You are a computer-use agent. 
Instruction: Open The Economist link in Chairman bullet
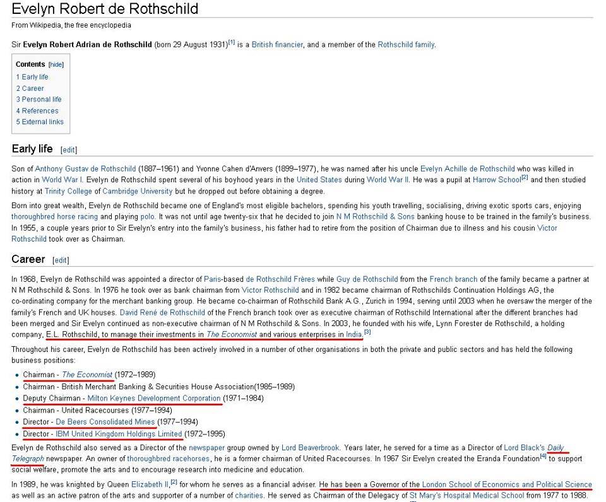(87, 375)
